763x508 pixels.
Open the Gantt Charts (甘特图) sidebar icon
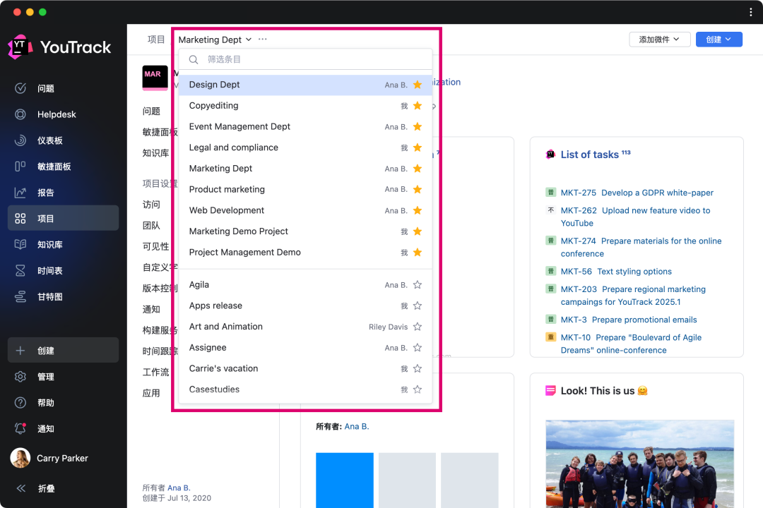20,296
